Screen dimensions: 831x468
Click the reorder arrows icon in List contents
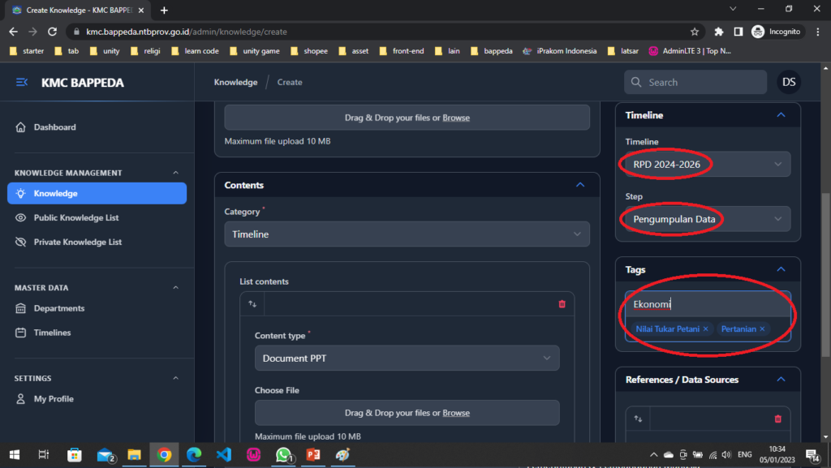click(x=252, y=304)
